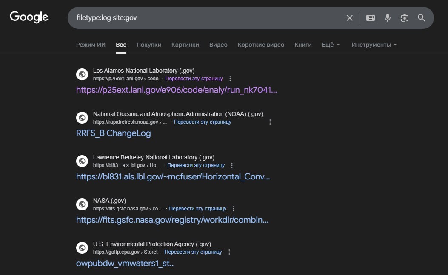The height and width of the screenshot is (275, 448).
Task: Open three-dot menu for NASA result
Action: 234,209
